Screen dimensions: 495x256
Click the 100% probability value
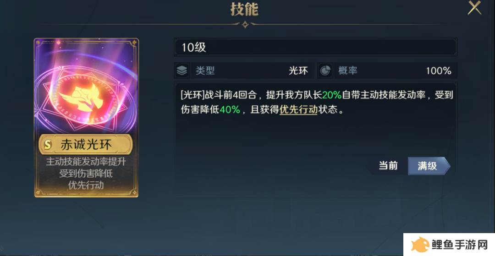tap(438, 71)
